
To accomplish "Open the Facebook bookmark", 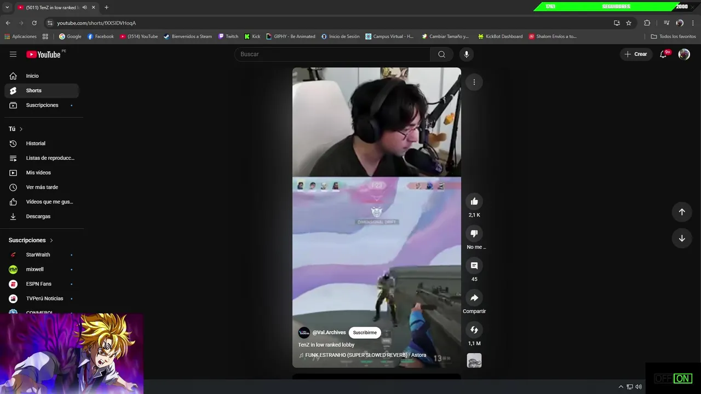I will click(101, 37).
